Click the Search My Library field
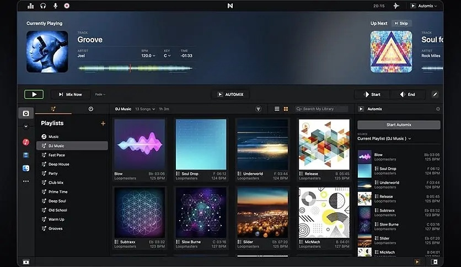Viewport: 461px width, 267px height. pos(321,109)
